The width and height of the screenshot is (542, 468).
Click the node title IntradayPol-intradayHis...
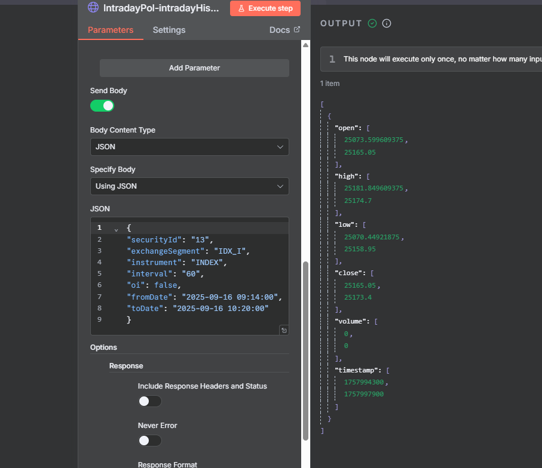click(x=161, y=8)
